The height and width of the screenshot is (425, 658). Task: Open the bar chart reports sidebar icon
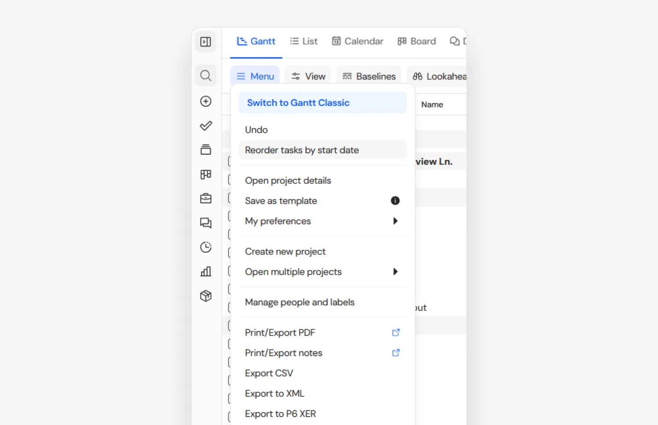point(206,272)
